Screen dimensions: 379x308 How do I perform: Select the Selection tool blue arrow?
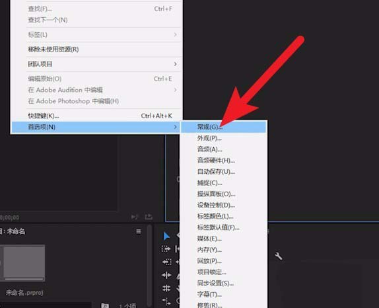166,236
